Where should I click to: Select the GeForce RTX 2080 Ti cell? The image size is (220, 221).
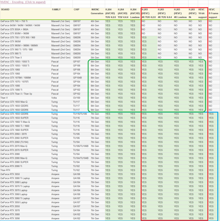pos(11,166)
